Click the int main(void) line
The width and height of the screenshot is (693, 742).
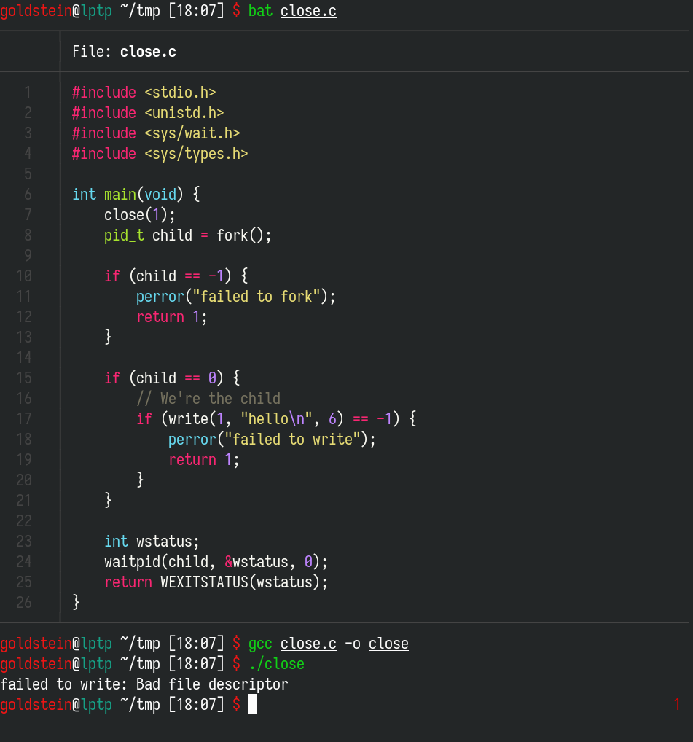[x=136, y=194]
